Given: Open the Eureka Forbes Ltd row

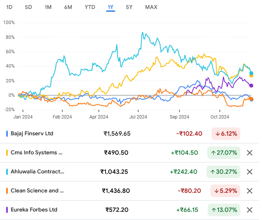Looking at the screenshot, I should [34, 210].
